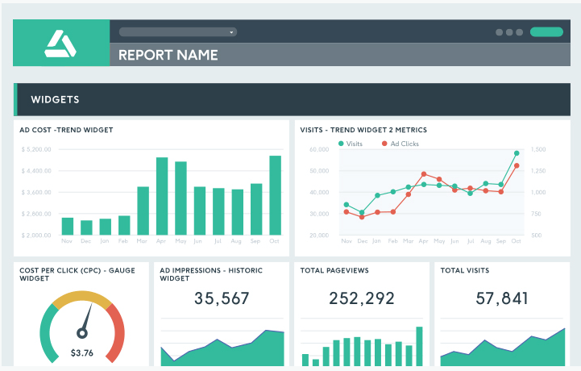Click the April bar in Ad Cost chart

[x=162, y=196]
